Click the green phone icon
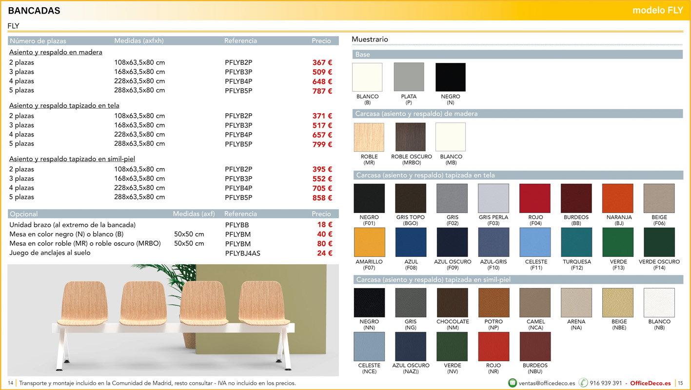691x390 pixels. click(583, 383)
